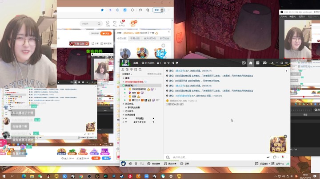Click the headset icon above channel tree
The height and width of the screenshot is (179, 320).
tap(127, 70)
